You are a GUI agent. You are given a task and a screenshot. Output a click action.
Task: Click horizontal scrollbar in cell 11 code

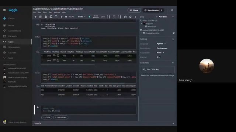tap(83, 83)
